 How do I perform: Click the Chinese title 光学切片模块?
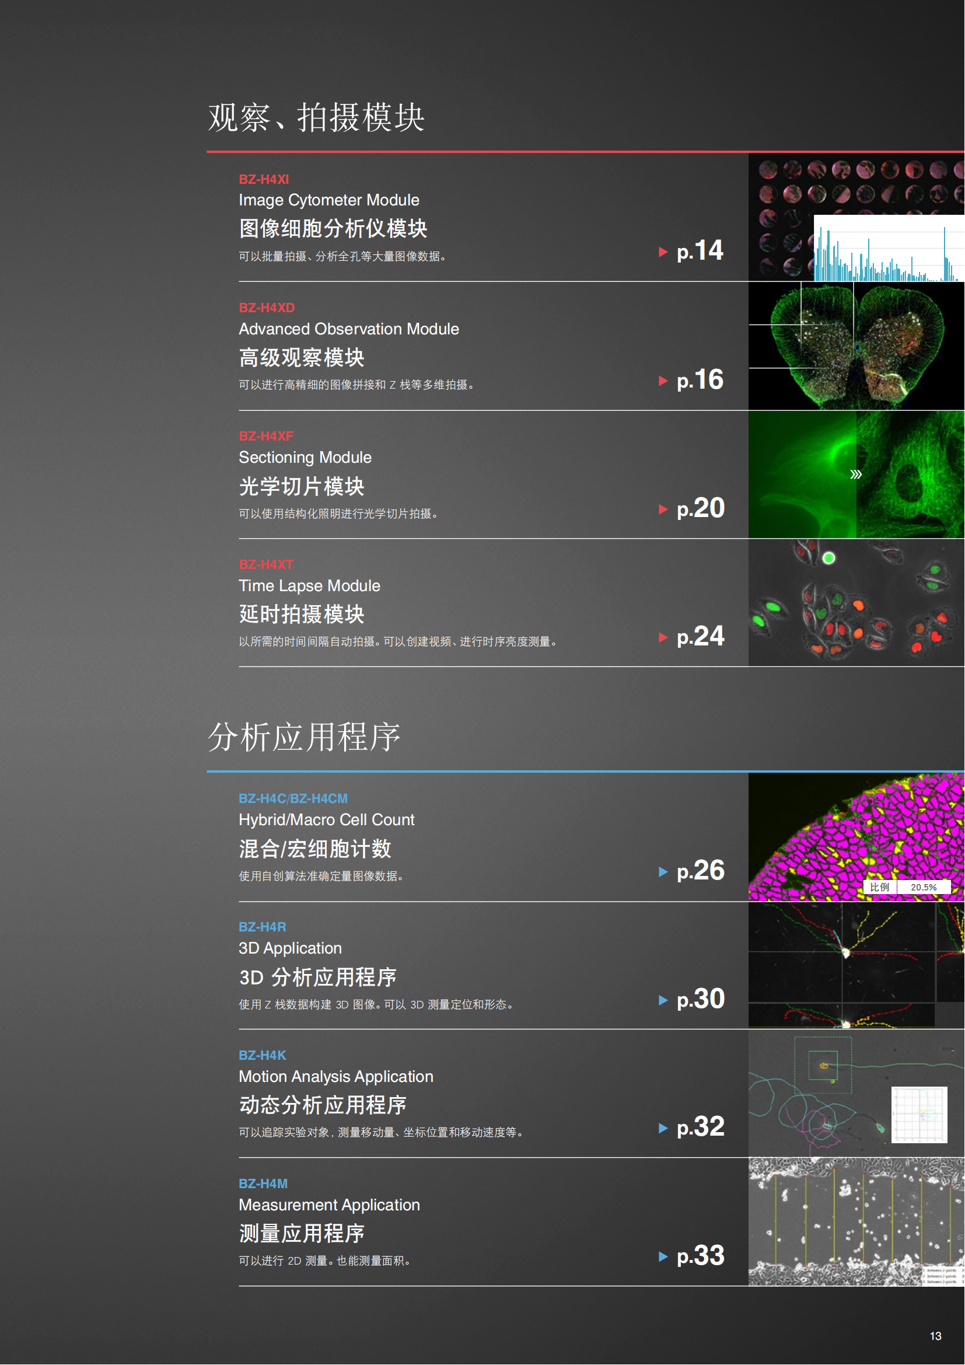(302, 487)
